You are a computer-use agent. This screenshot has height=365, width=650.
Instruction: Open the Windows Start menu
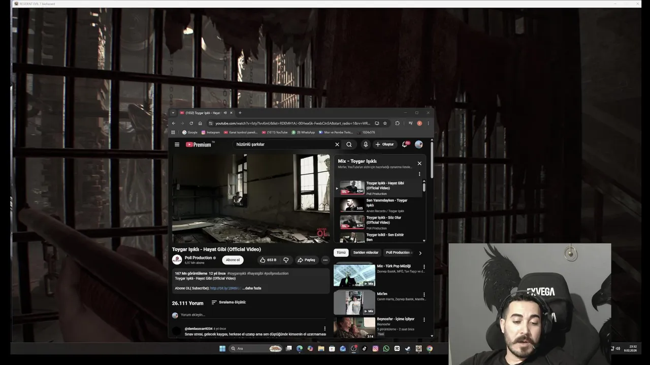[222, 348]
